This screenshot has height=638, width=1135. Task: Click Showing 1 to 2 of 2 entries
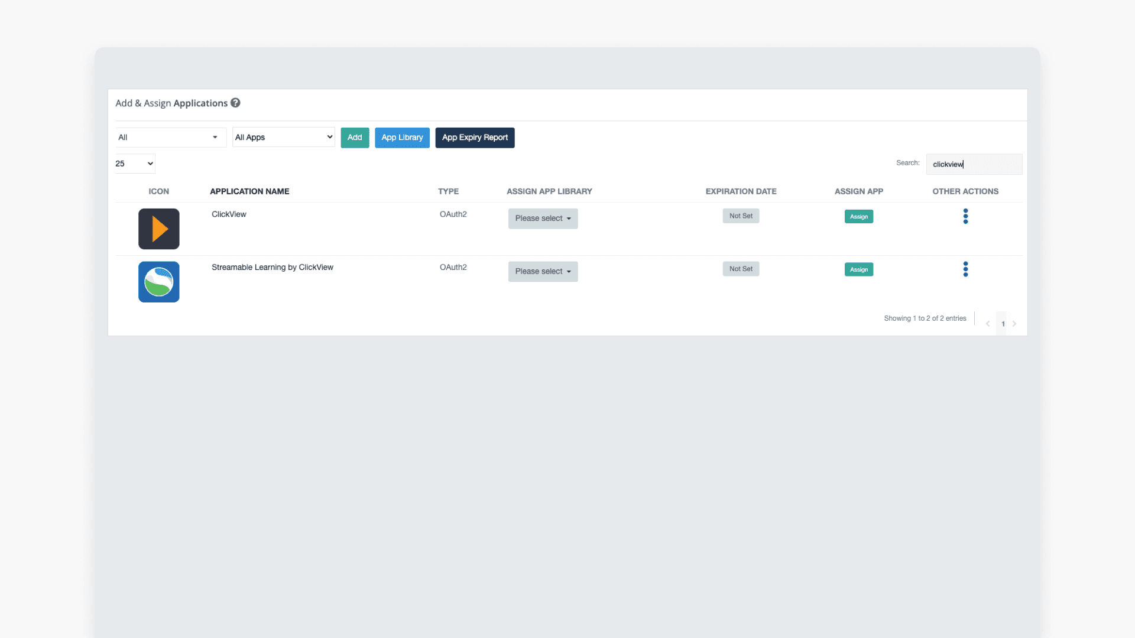pyautogui.click(x=925, y=318)
